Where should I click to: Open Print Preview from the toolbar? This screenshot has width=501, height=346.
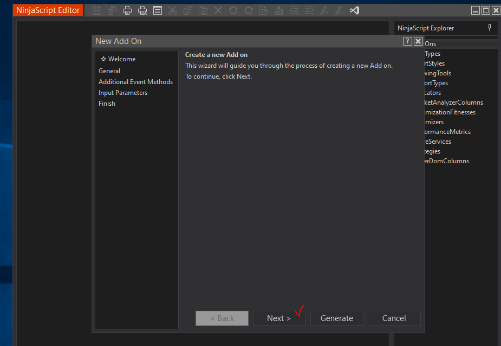pyautogui.click(x=142, y=10)
